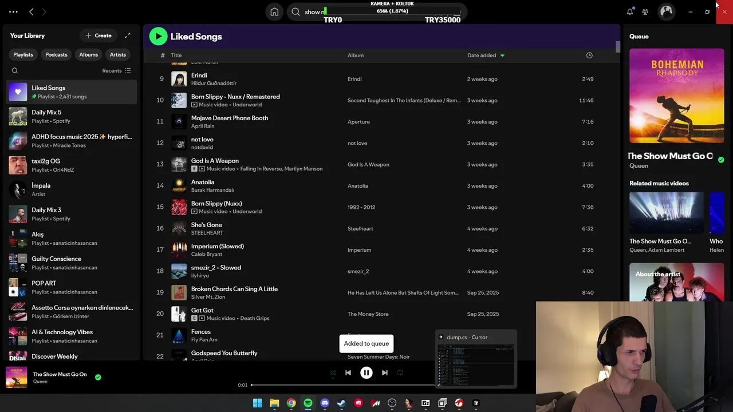Open Google Chrome from the taskbar

(x=291, y=403)
